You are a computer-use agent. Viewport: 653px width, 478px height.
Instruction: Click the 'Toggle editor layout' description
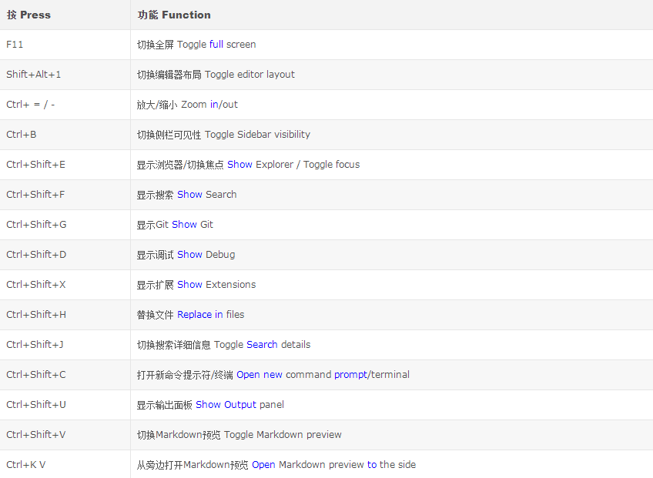tap(249, 75)
